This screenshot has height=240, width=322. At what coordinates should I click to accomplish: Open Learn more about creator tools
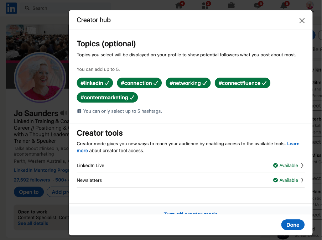pos(293,144)
